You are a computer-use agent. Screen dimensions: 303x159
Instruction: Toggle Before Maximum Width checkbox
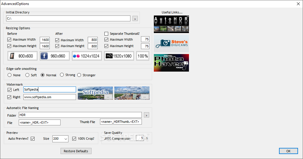9,40
